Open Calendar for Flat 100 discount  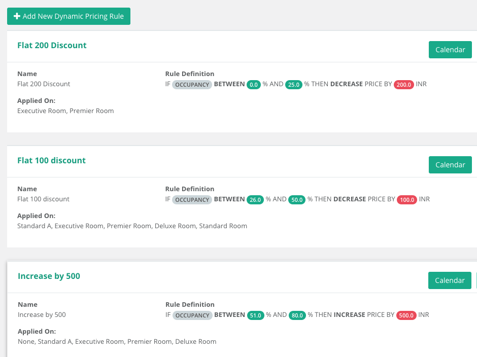(x=450, y=165)
